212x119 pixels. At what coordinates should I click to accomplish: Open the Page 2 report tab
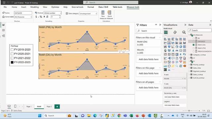pos(49,106)
